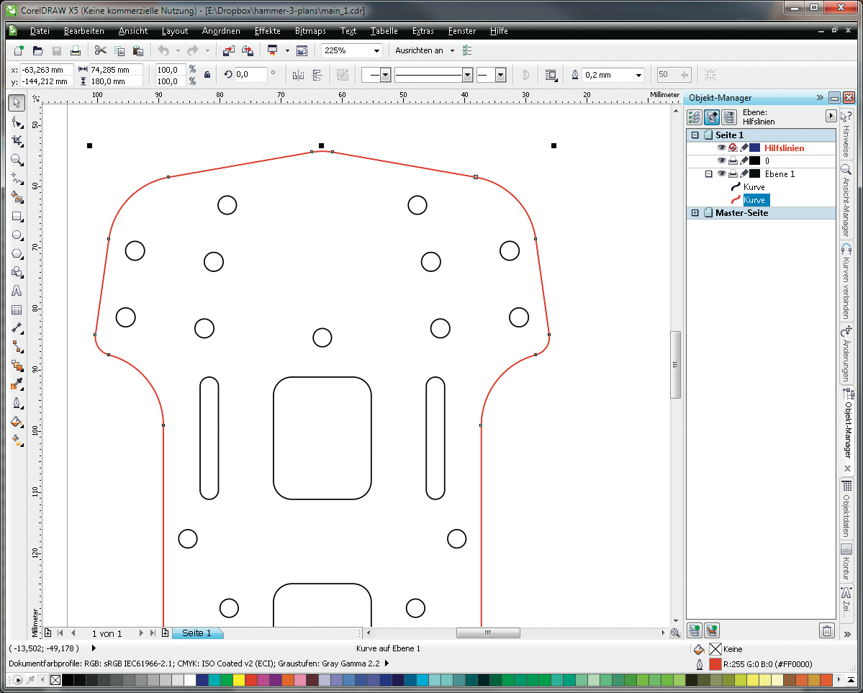
Task: Click the Scissors cut icon
Action: 100,50
